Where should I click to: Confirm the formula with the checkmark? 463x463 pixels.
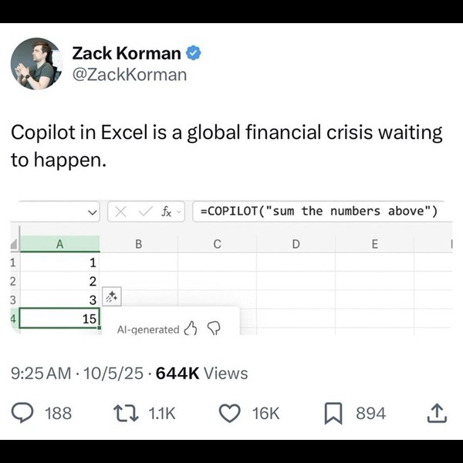143,211
